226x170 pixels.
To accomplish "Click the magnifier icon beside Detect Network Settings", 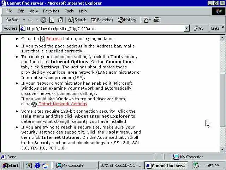I will coord(34,104).
